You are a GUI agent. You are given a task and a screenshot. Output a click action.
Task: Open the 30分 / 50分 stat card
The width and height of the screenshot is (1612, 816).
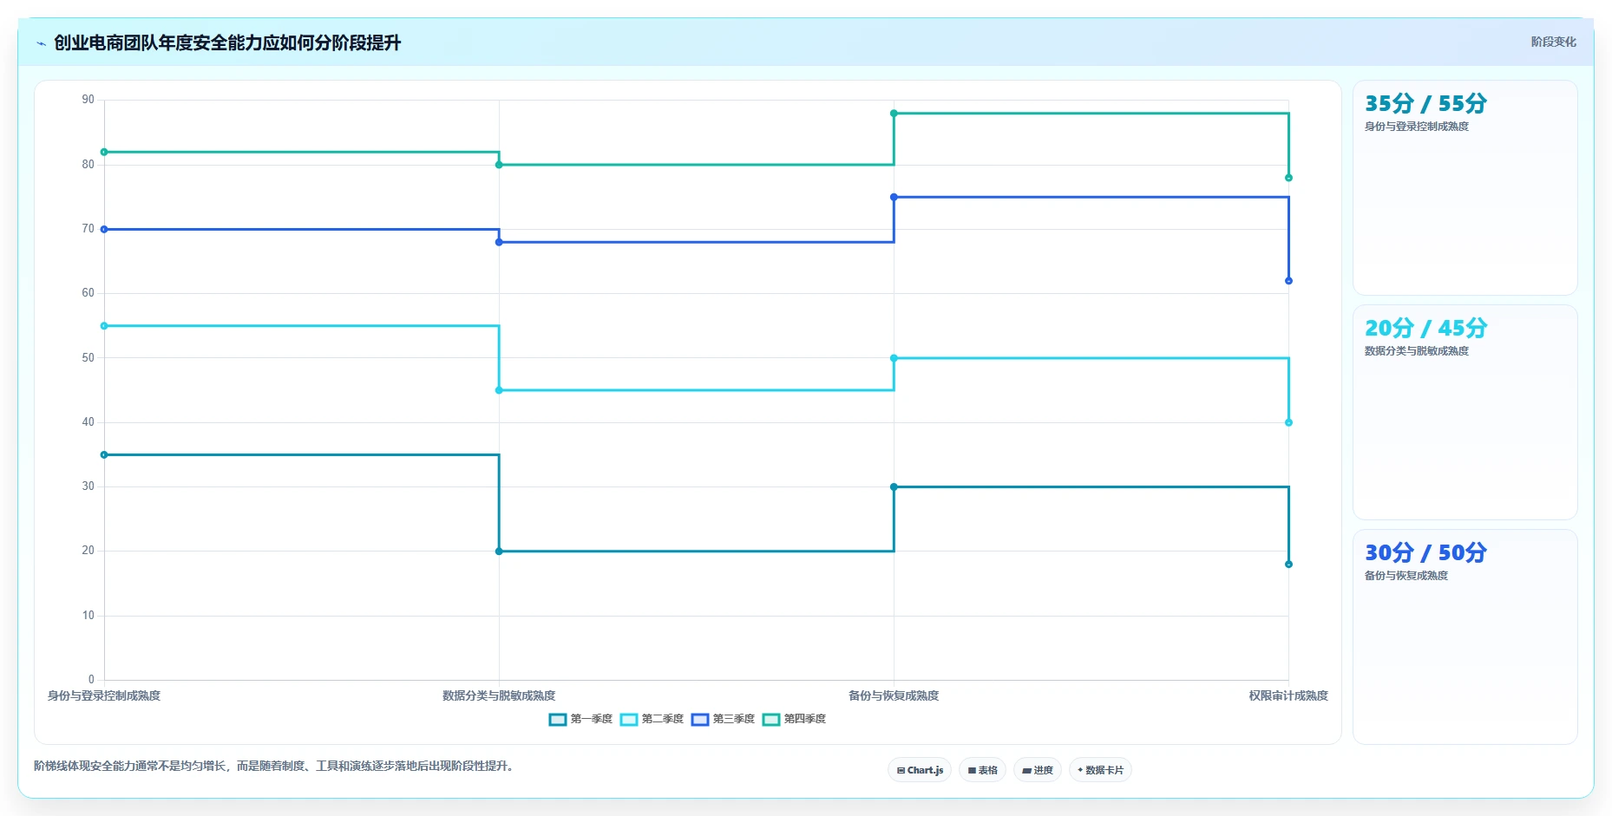point(1465,636)
